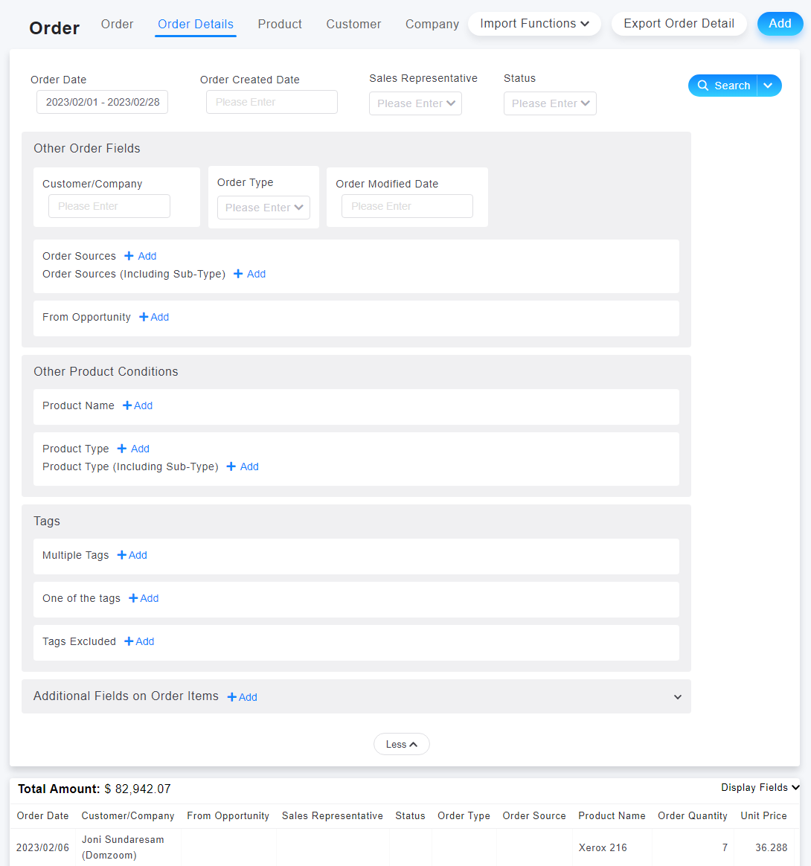Add a Product Type condition
811x866 pixels.
pos(134,449)
